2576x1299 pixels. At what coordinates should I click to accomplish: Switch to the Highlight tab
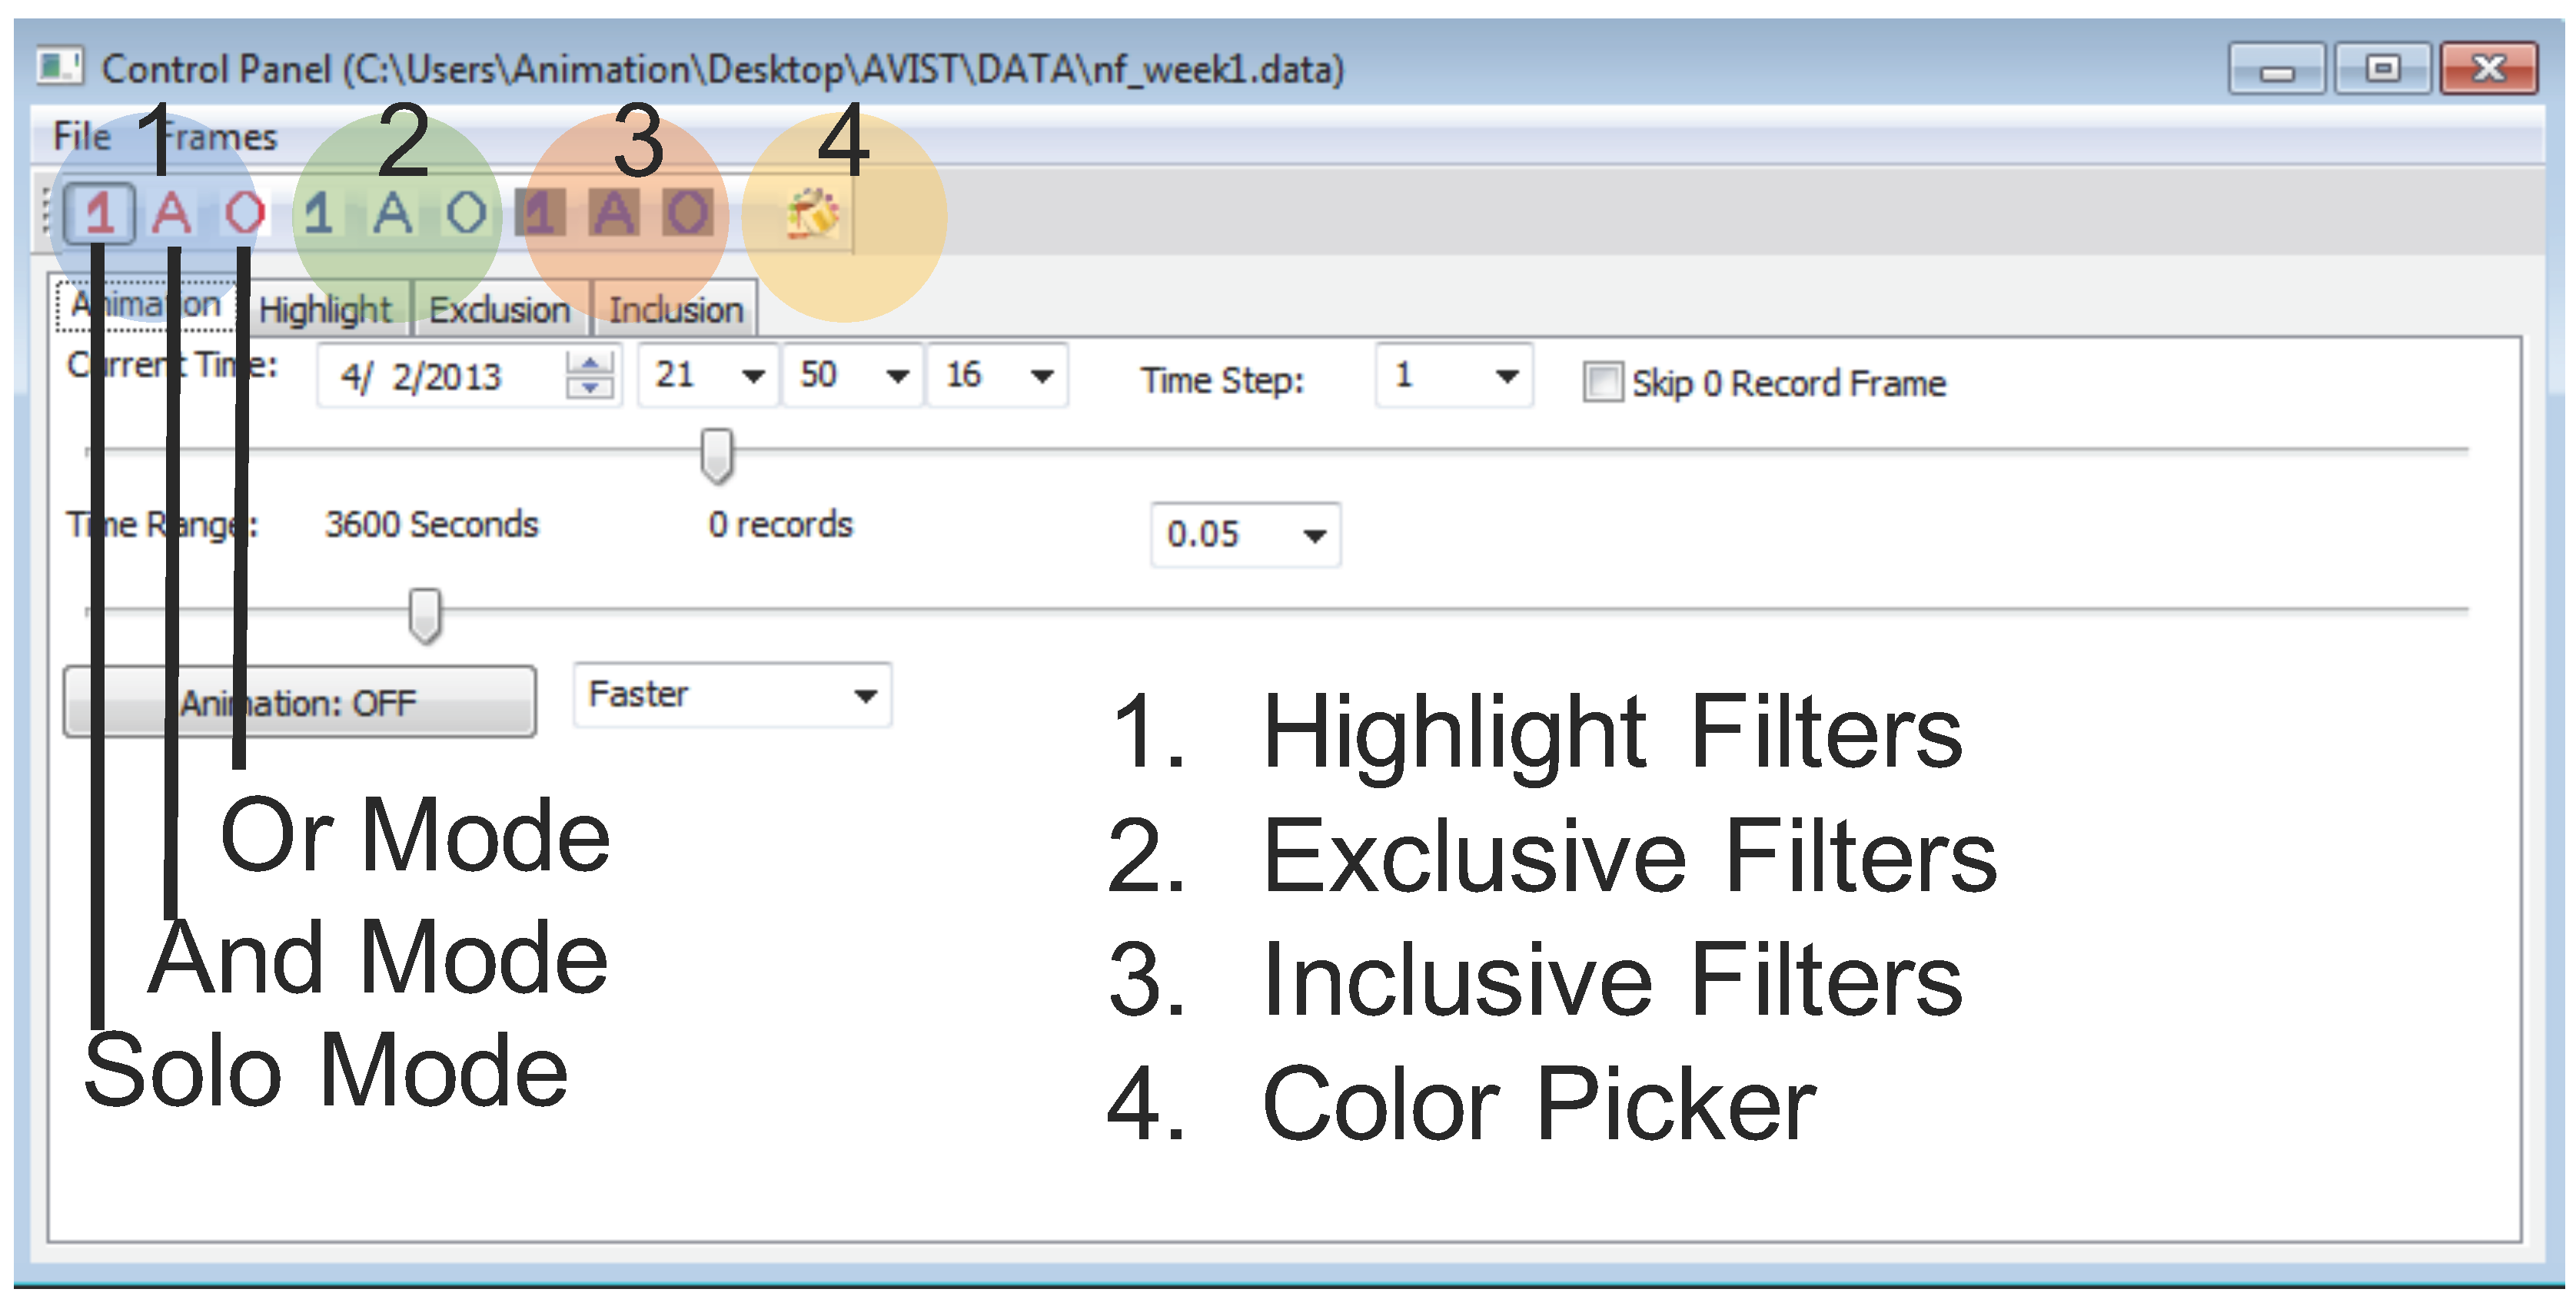tap(325, 310)
